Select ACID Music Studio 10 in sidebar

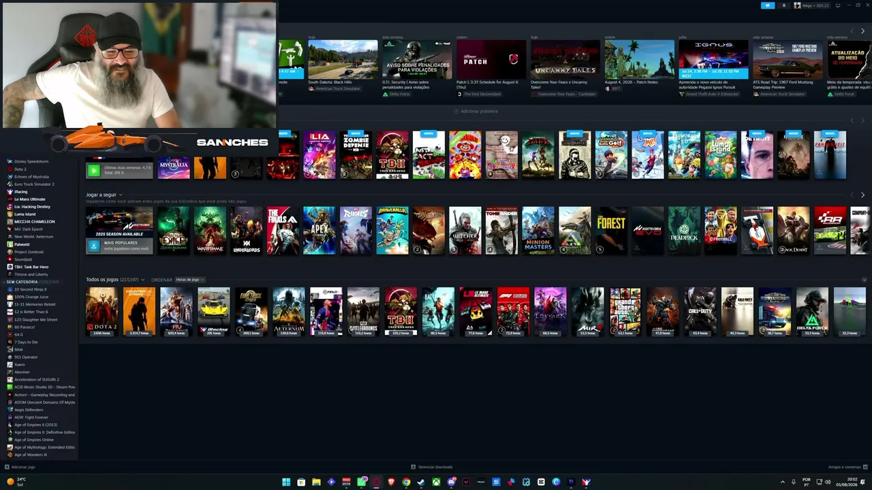click(x=44, y=387)
